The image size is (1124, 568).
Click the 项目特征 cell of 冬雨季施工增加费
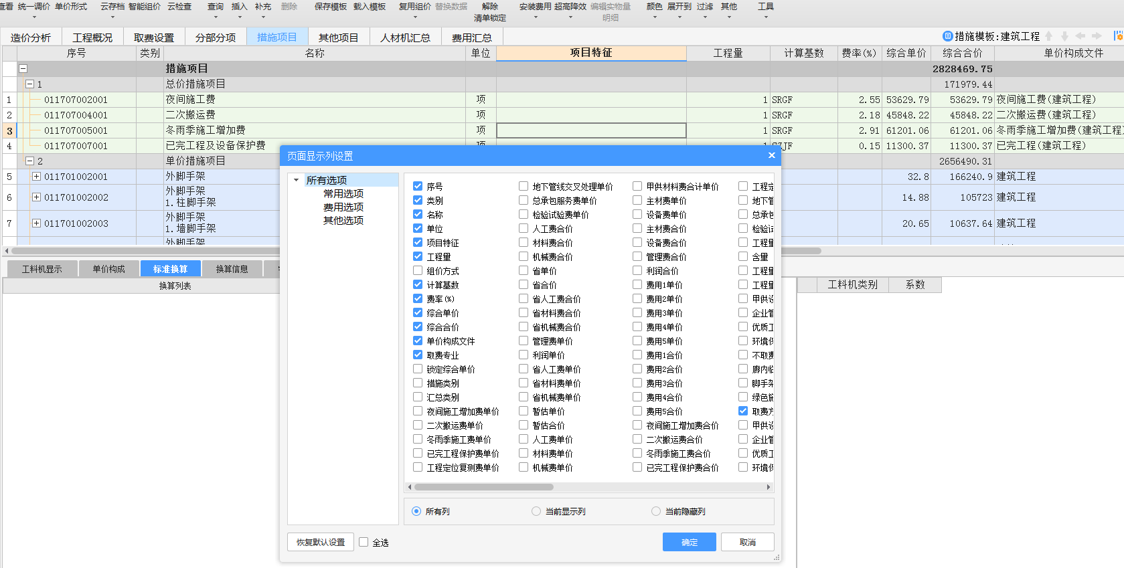coord(591,130)
